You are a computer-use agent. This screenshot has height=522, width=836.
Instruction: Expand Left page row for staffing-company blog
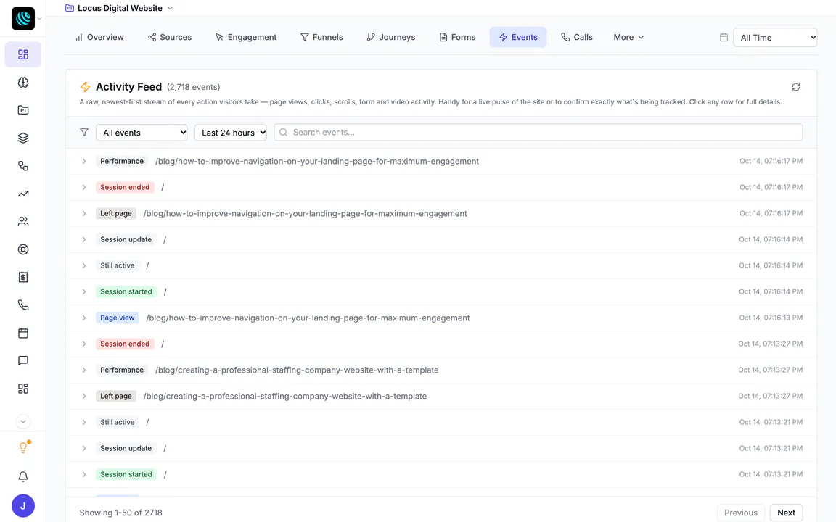(441, 397)
